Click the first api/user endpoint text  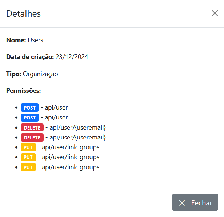click(x=56, y=107)
